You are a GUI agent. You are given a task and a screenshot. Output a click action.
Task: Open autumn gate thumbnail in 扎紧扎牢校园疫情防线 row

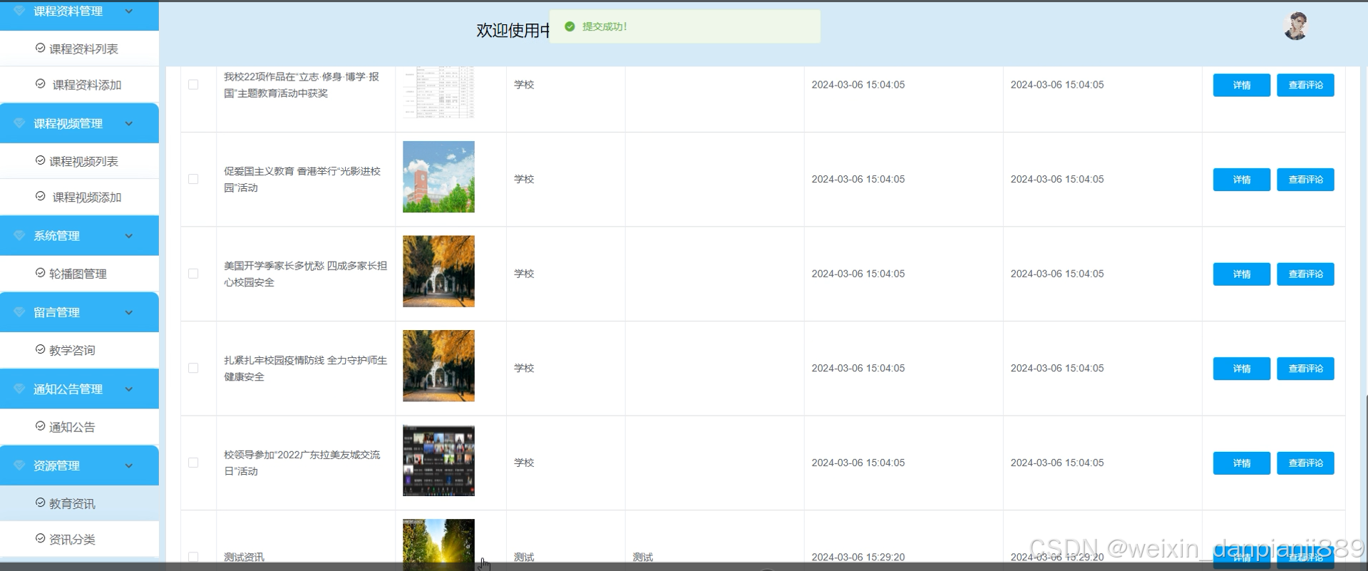pos(438,366)
